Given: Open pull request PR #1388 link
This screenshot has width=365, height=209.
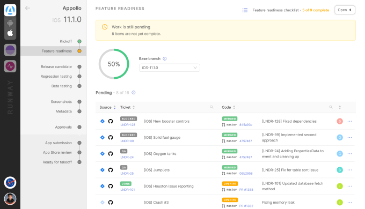Looking at the screenshot, I should (246, 190).
